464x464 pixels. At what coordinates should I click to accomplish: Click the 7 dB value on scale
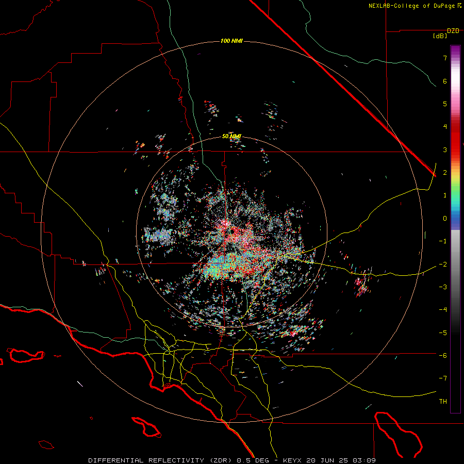(x=445, y=58)
